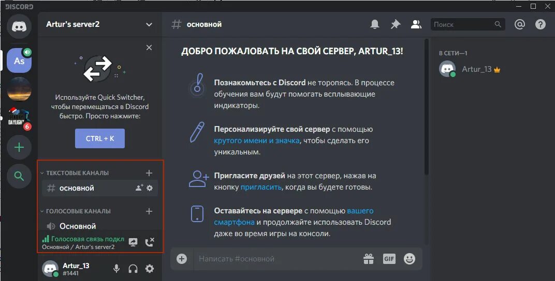
Task: Create invite for основной text channel
Action: [139, 188]
